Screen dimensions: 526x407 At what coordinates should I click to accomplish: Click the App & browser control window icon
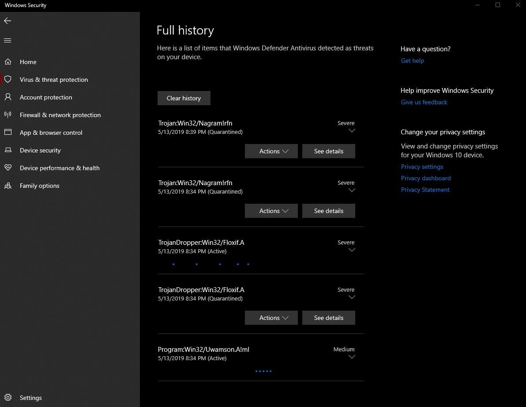coord(8,133)
